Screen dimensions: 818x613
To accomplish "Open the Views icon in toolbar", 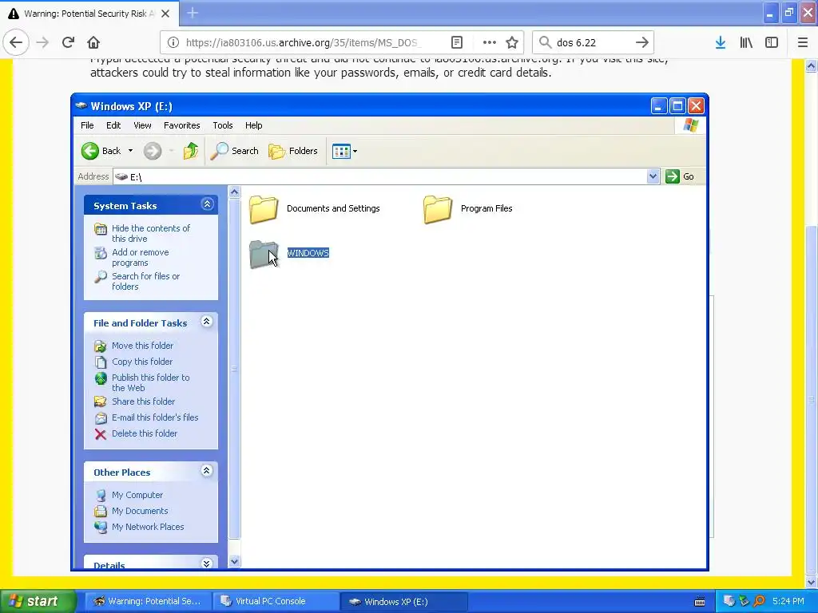I will pyautogui.click(x=341, y=151).
